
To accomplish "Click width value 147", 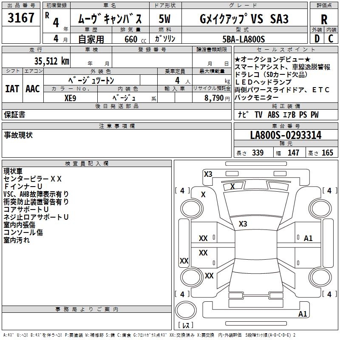I will pos(293,153).
